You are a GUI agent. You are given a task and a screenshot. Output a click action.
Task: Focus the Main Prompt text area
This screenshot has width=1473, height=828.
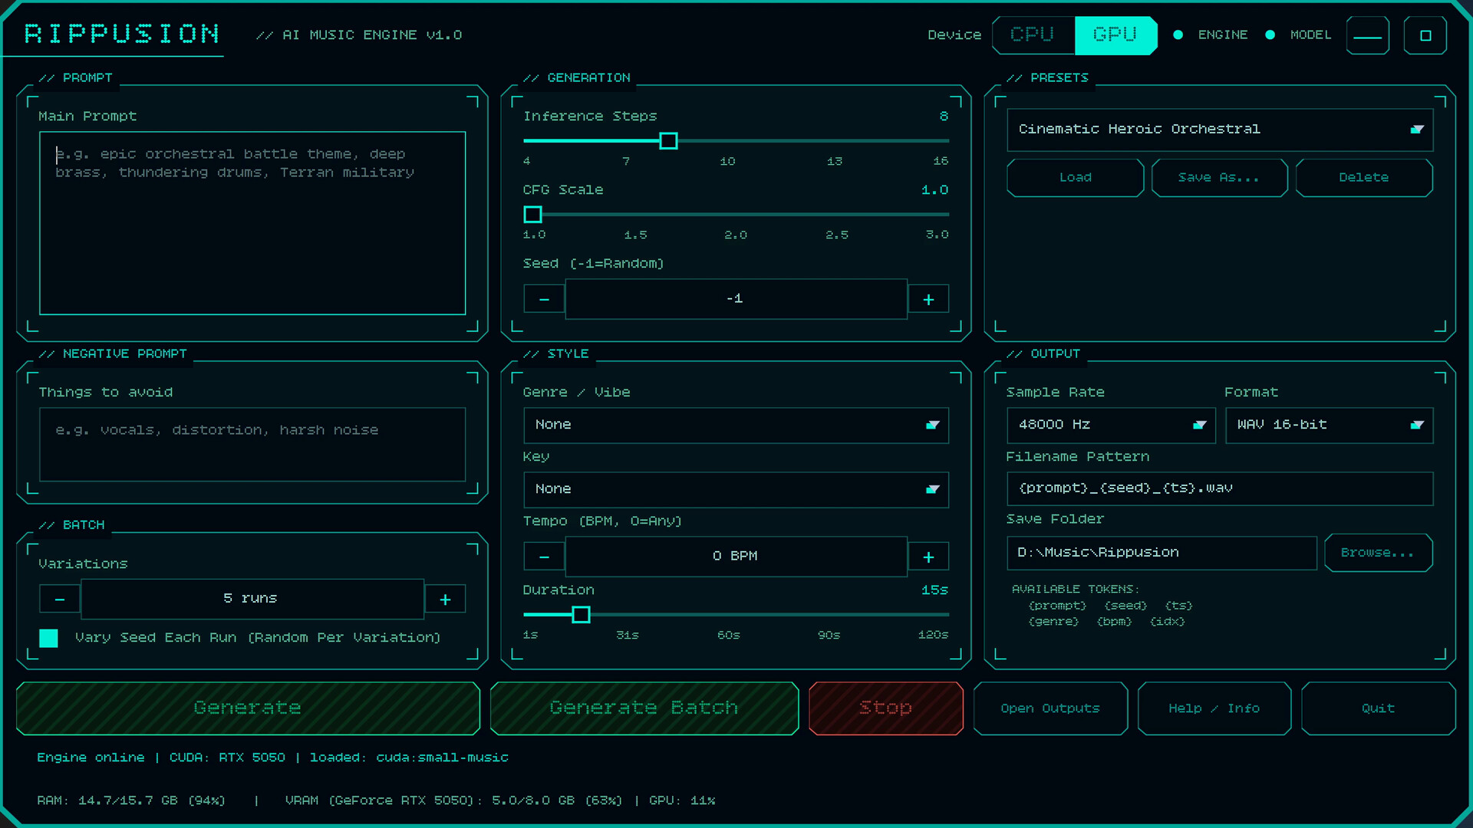(252, 223)
